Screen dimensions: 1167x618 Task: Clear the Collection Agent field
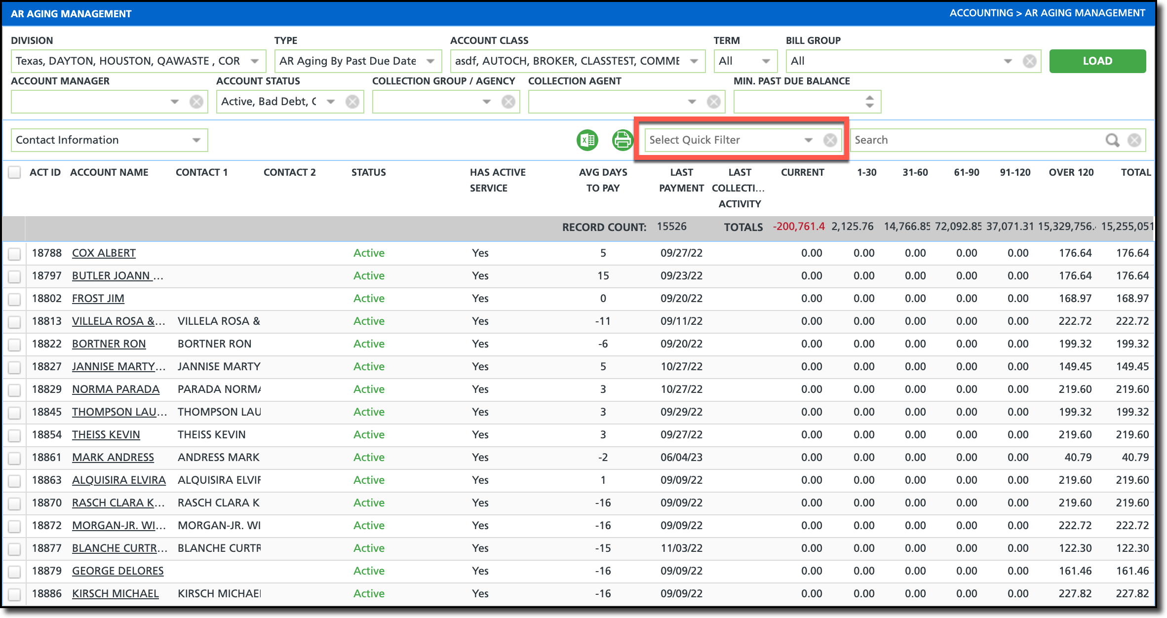point(713,102)
